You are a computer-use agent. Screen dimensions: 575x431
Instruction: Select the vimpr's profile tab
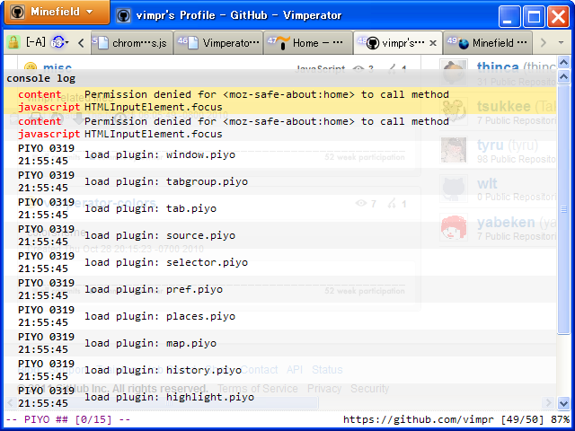[398, 43]
